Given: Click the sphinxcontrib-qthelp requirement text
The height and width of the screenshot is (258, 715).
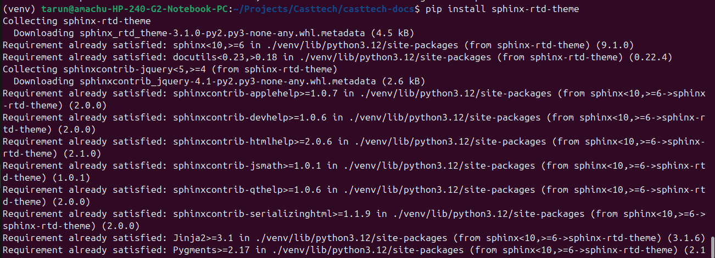Looking at the screenshot, I should (247, 190).
